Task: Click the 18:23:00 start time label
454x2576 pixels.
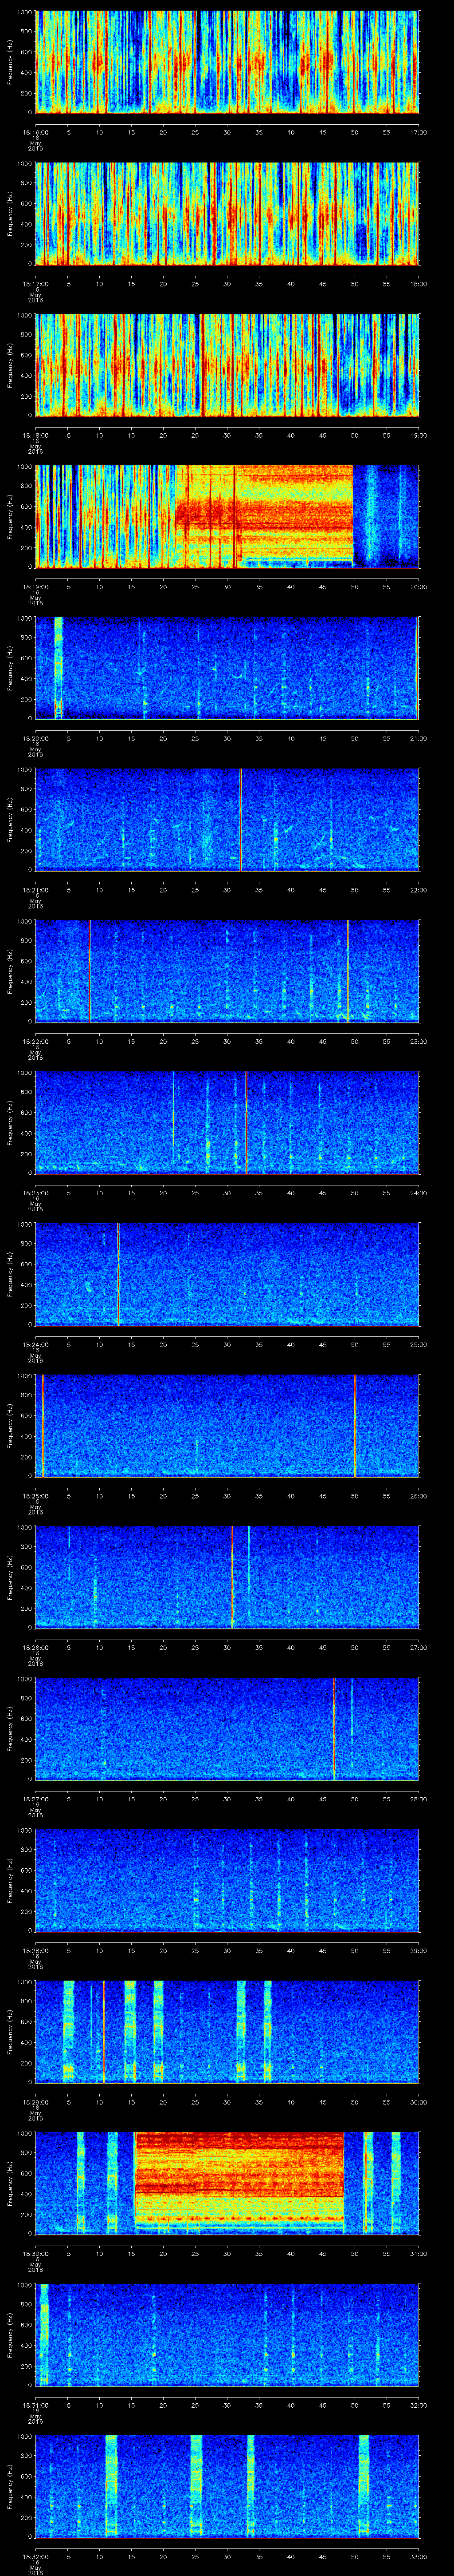Action: 36,1193
